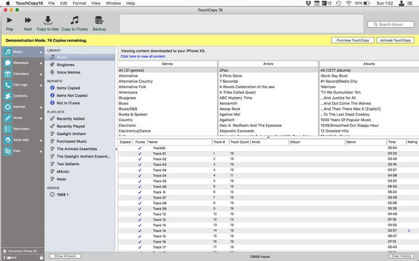Select the Track 14 row
The image size is (419, 261).
tap(269, 230)
